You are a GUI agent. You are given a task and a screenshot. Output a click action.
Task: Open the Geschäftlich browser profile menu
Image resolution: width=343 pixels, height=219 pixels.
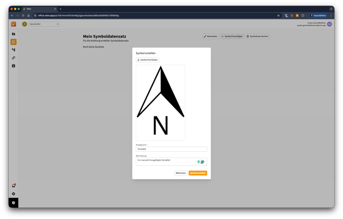(318, 15)
